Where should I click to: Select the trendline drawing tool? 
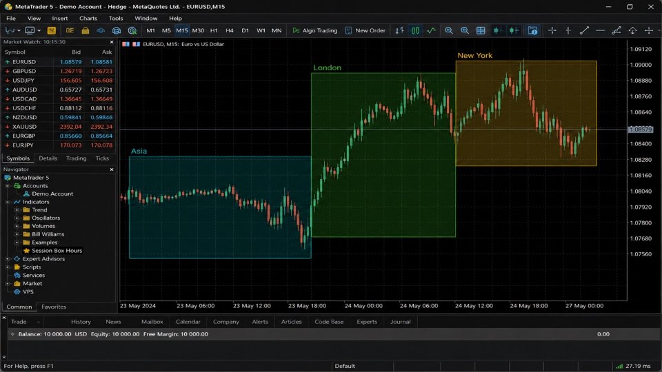point(584,30)
